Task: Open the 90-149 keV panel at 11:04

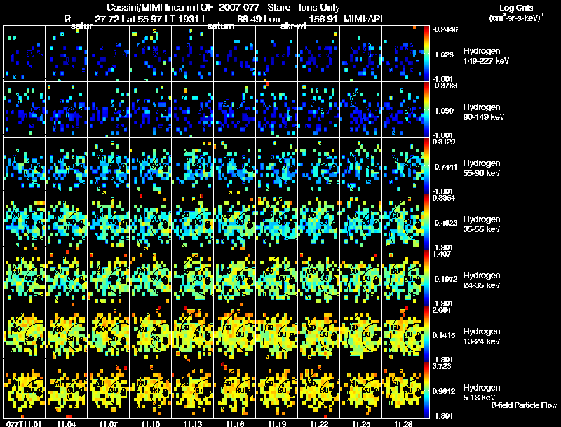Action: (66, 109)
